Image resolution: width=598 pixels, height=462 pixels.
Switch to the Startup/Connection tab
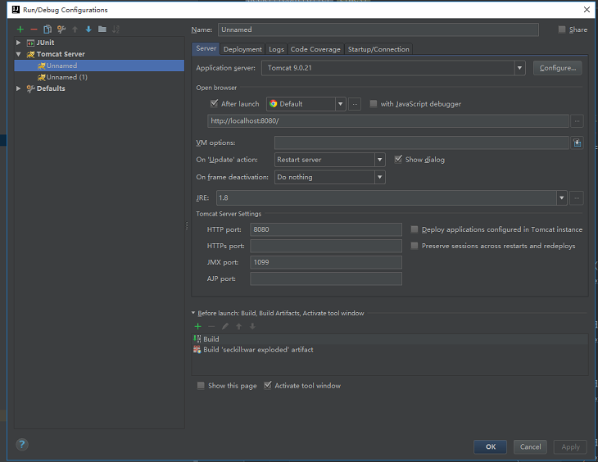(378, 49)
